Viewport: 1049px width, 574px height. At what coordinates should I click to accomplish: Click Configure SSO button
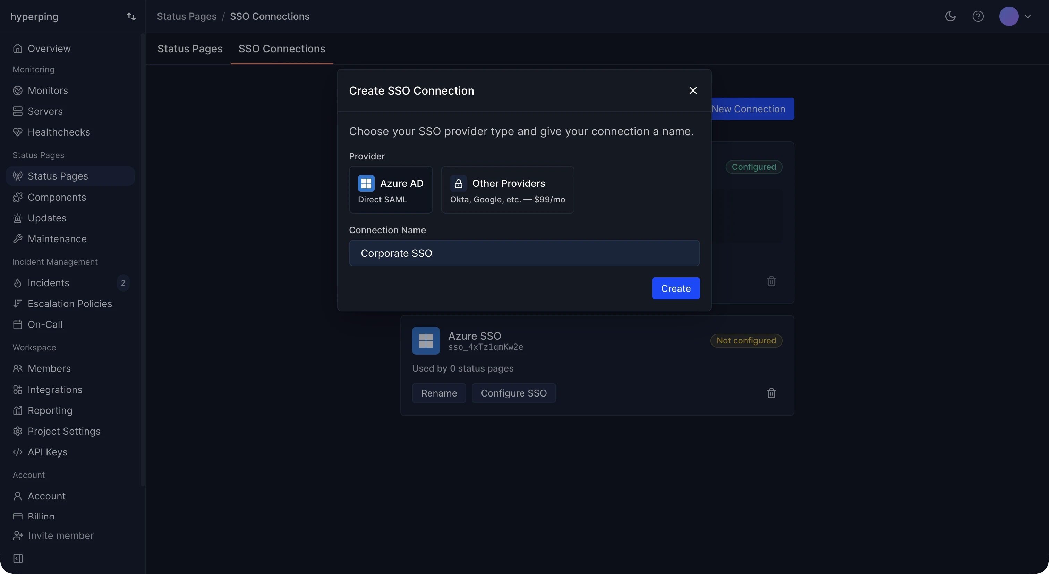pyautogui.click(x=514, y=393)
